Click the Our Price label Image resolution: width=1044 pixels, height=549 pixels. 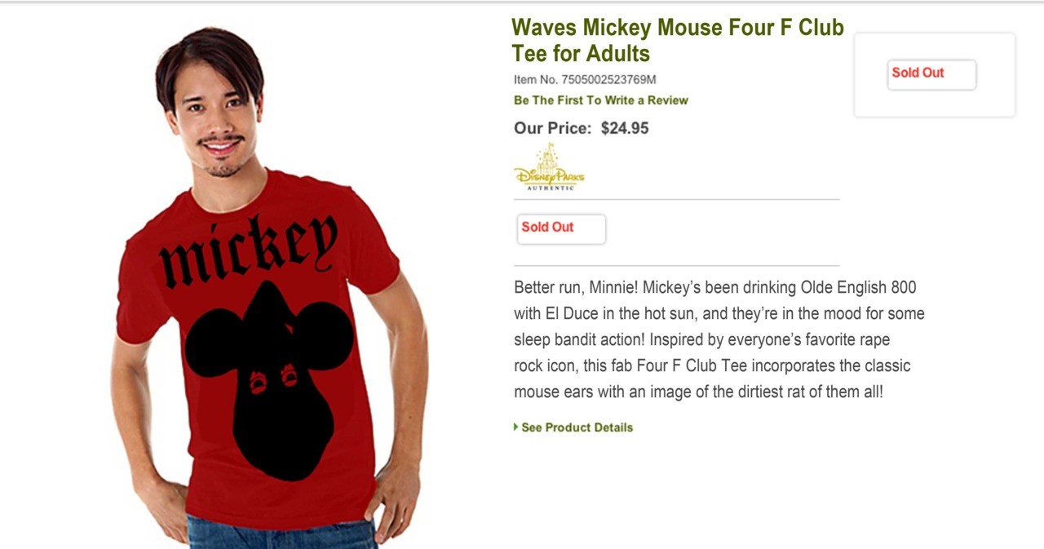(x=552, y=128)
